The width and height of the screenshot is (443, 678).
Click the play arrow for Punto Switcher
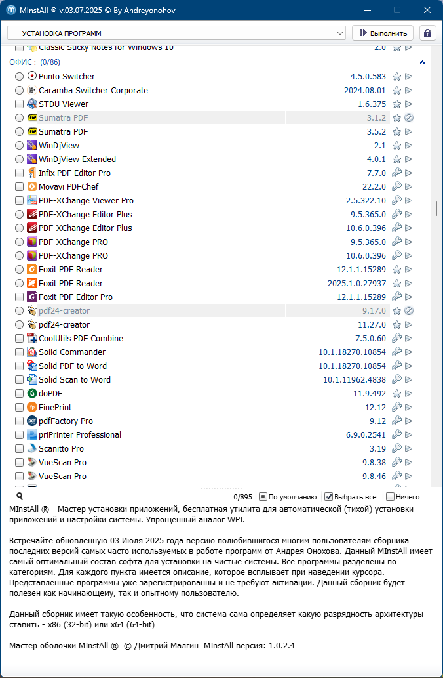408,77
